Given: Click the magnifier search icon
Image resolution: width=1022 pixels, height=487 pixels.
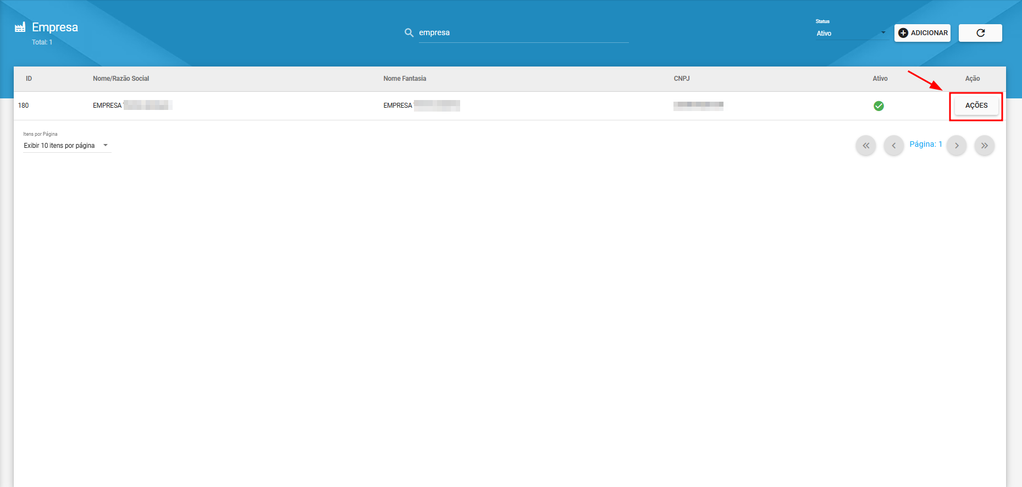Looking at the screenshot, I should (409, 33).
